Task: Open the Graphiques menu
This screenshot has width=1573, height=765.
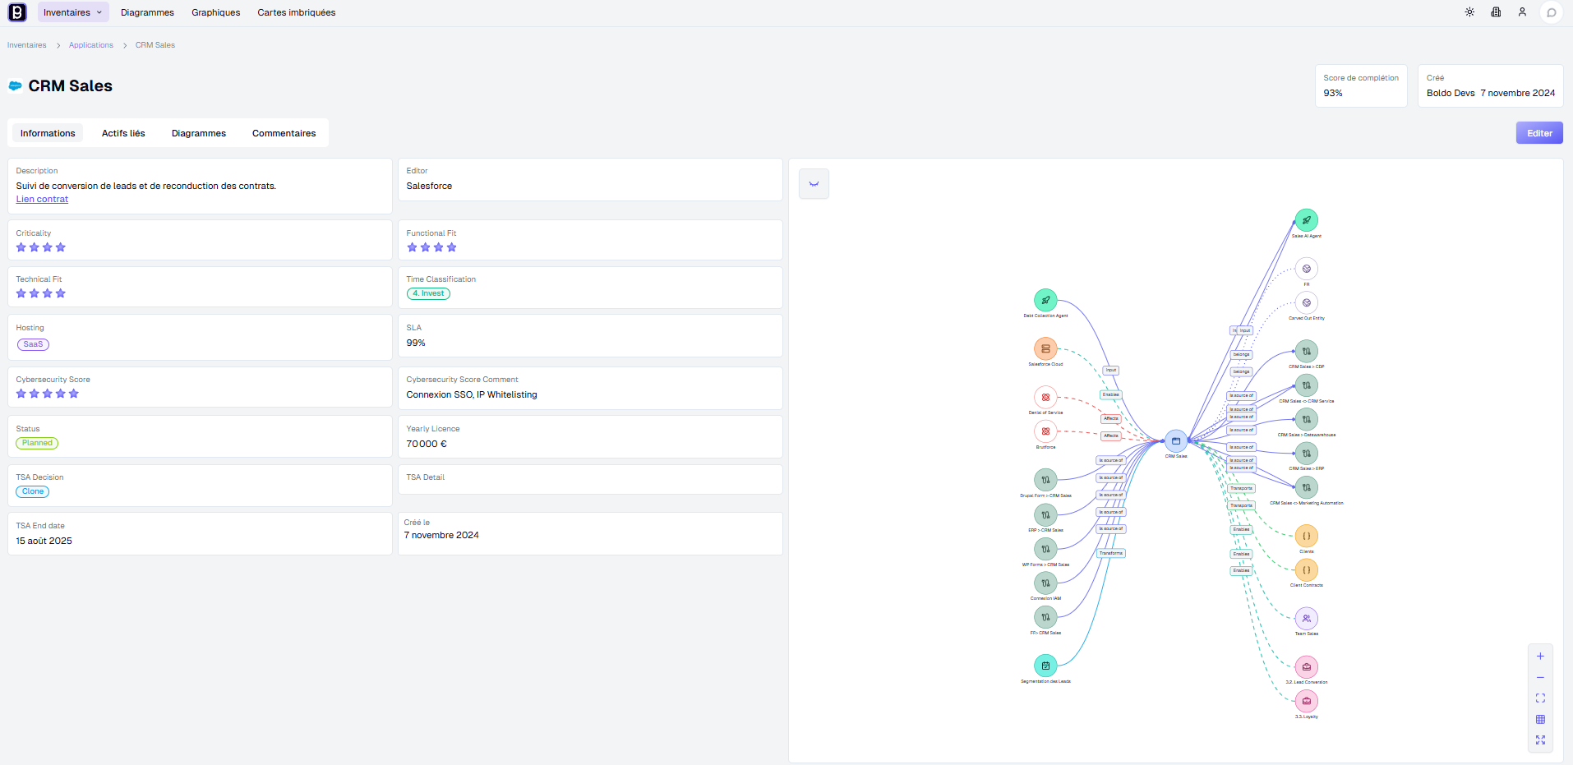Action: tap(216, 12)
